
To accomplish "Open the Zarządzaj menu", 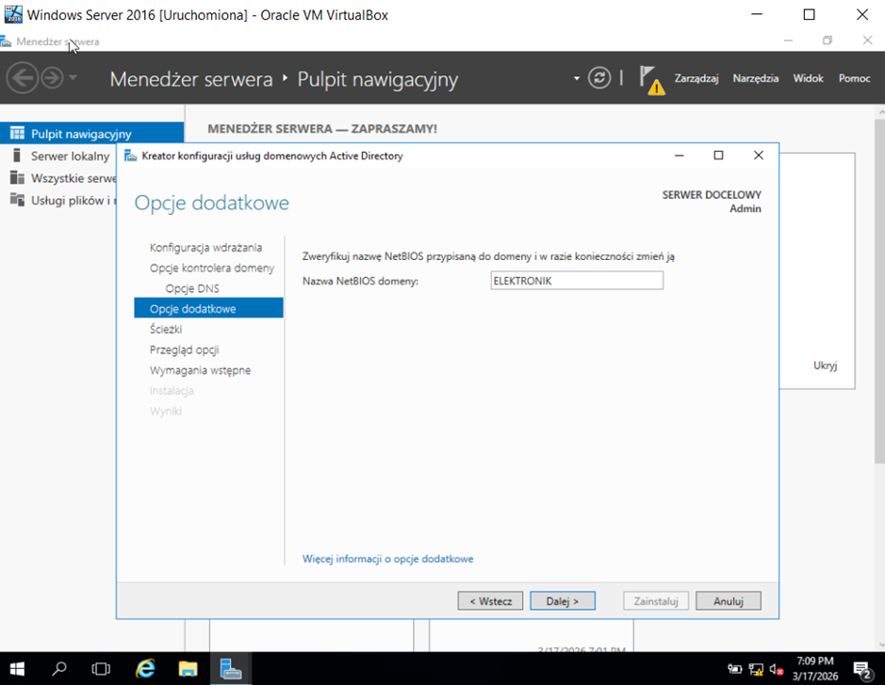I will tap(697, 78).
